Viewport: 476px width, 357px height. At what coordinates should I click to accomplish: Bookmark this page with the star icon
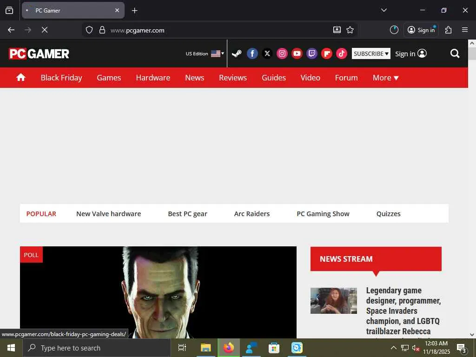pos(350,30)
